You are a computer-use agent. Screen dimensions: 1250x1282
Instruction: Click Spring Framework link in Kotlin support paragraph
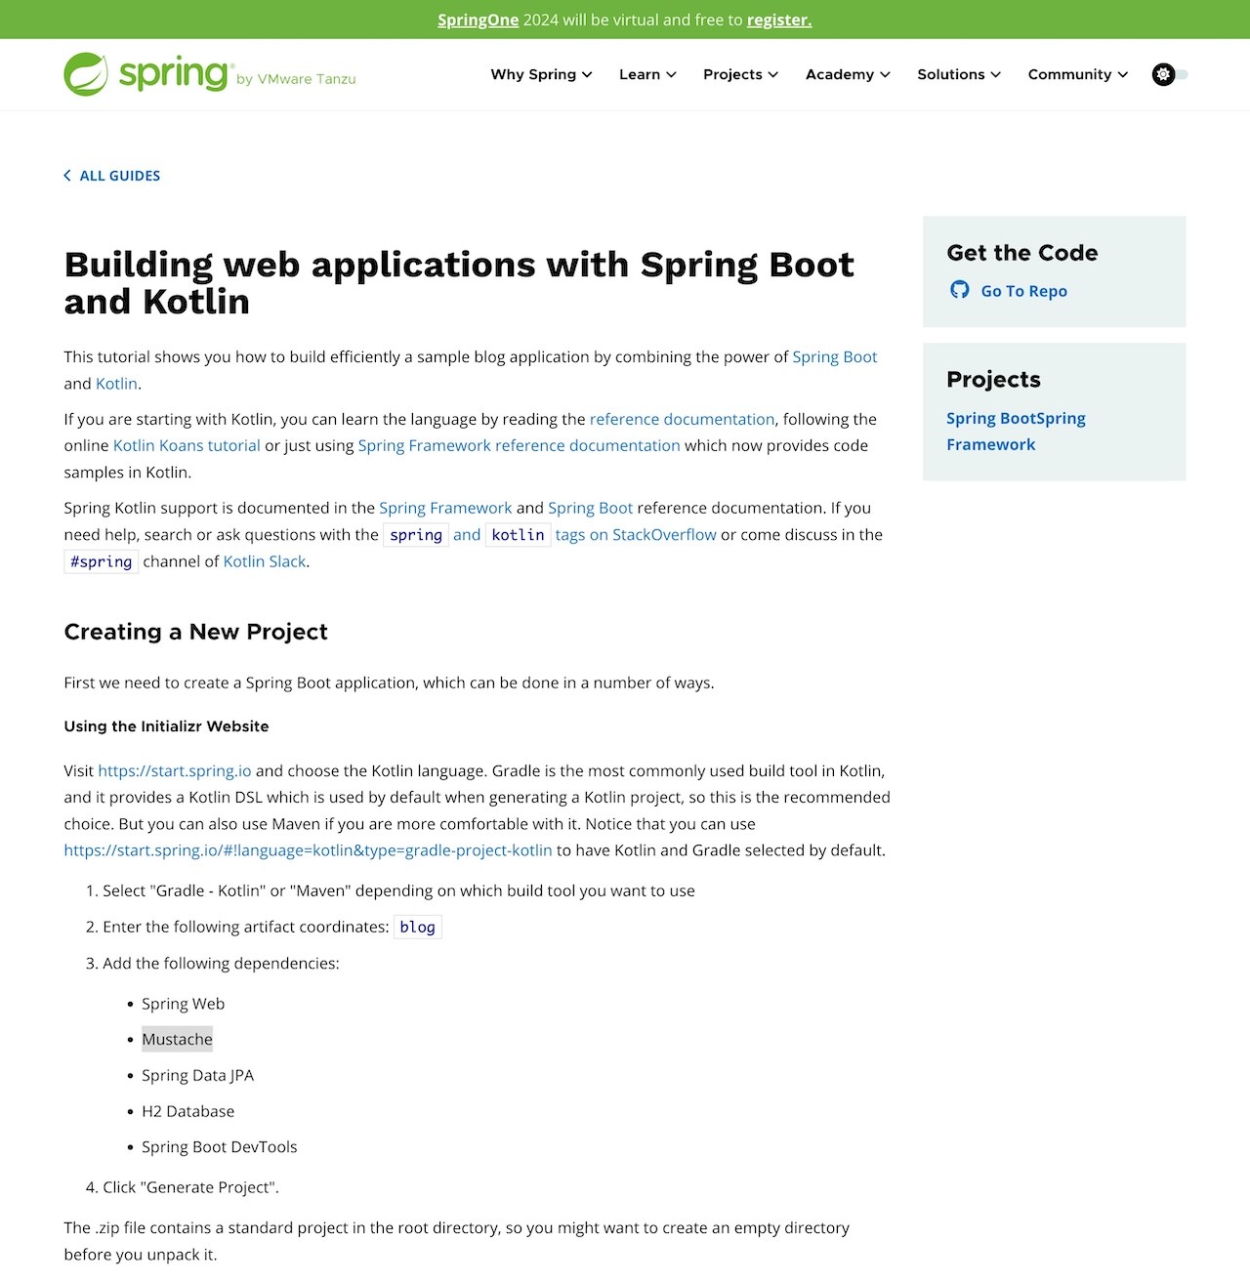[445, 508]
